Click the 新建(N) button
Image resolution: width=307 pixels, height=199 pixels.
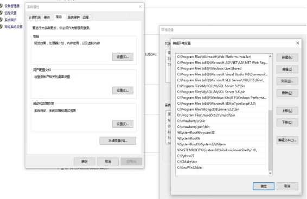coord(287,57)
